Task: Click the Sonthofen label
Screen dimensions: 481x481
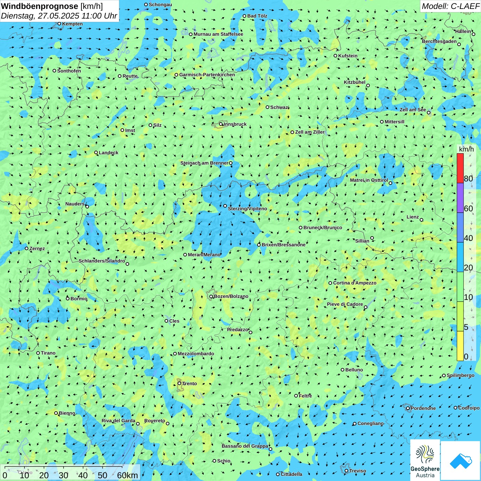Action: click(69, 71)
